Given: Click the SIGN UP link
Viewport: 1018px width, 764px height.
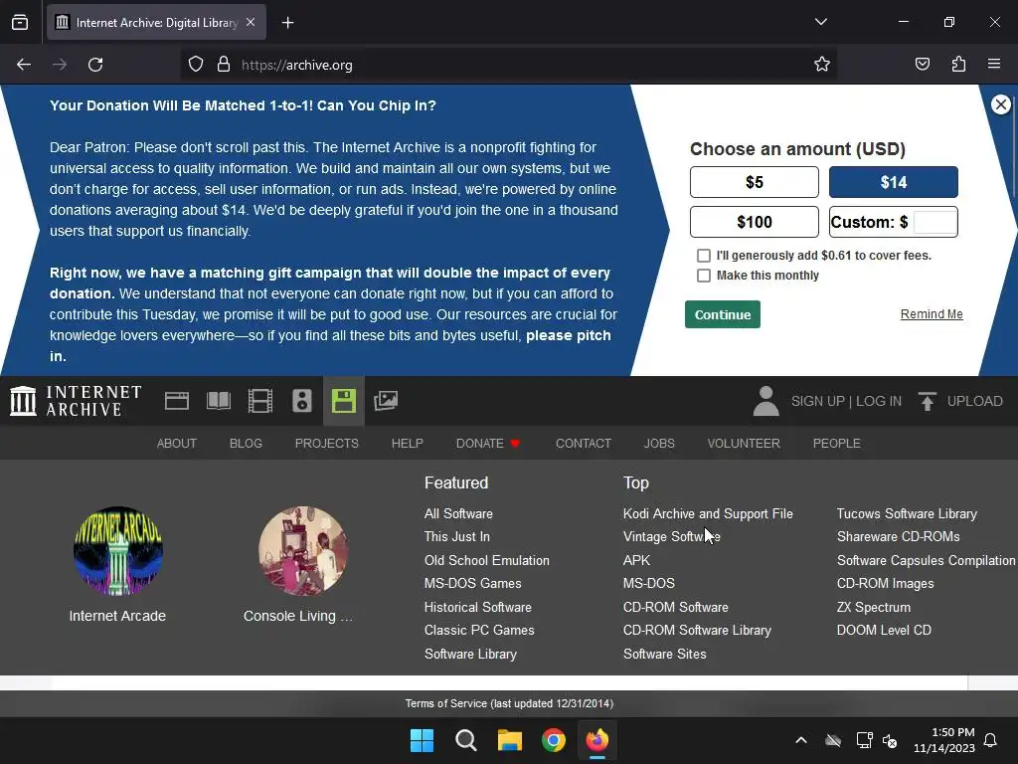Looking at the screenshot, I should [x=817, y=401].
